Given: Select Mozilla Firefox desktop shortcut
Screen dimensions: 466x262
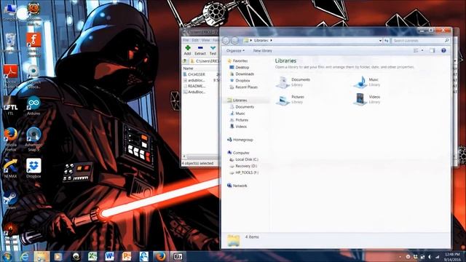Looking at the screenshot, I should [10, 140].
